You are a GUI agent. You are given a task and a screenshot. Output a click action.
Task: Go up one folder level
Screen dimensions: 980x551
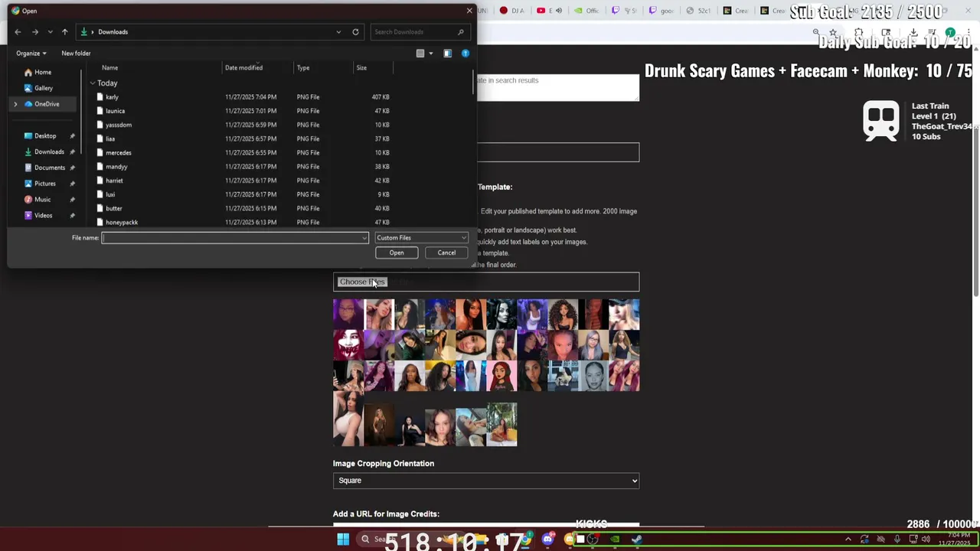[x=64, y=32]
